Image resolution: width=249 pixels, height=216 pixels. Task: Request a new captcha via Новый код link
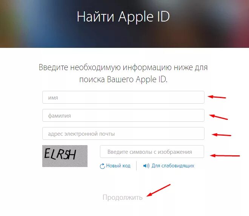click(x=118, y=166)
